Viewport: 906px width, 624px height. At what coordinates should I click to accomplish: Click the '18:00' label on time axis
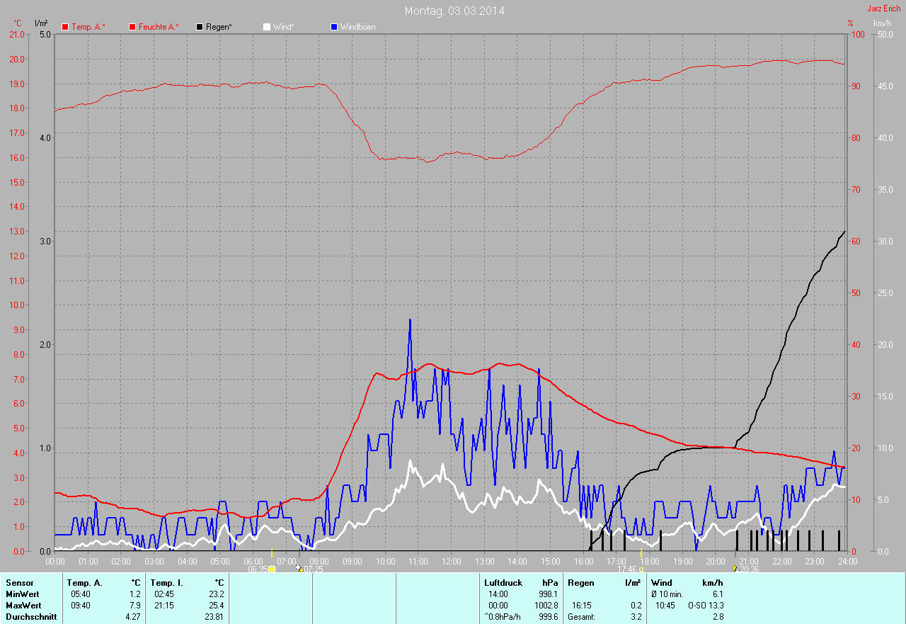click(x=649, y=561)
